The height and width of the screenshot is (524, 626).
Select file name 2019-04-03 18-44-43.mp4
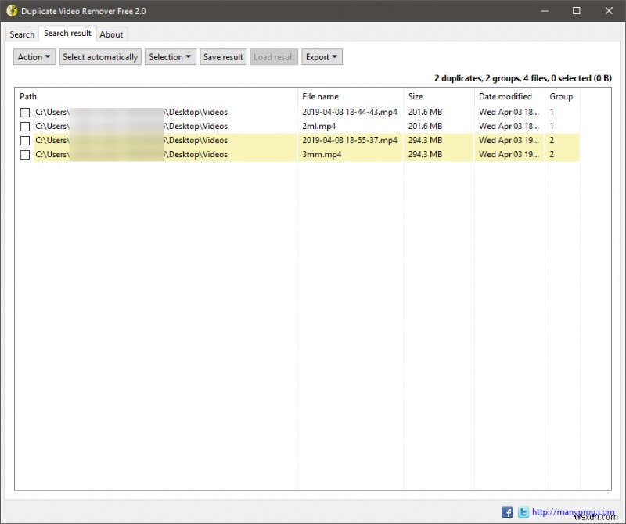349,112
